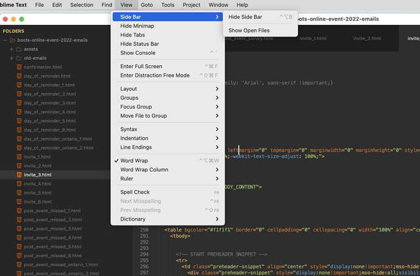Viewport: 420px width, 276px height.
Task: Click the file icon beside day_of_reminder_ontario_1.html
Action: click(19, 139)
